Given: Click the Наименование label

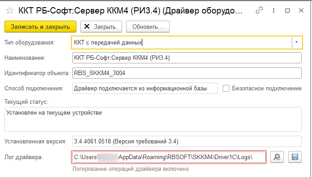Looking at the screenshot, I should coord(25,58).
